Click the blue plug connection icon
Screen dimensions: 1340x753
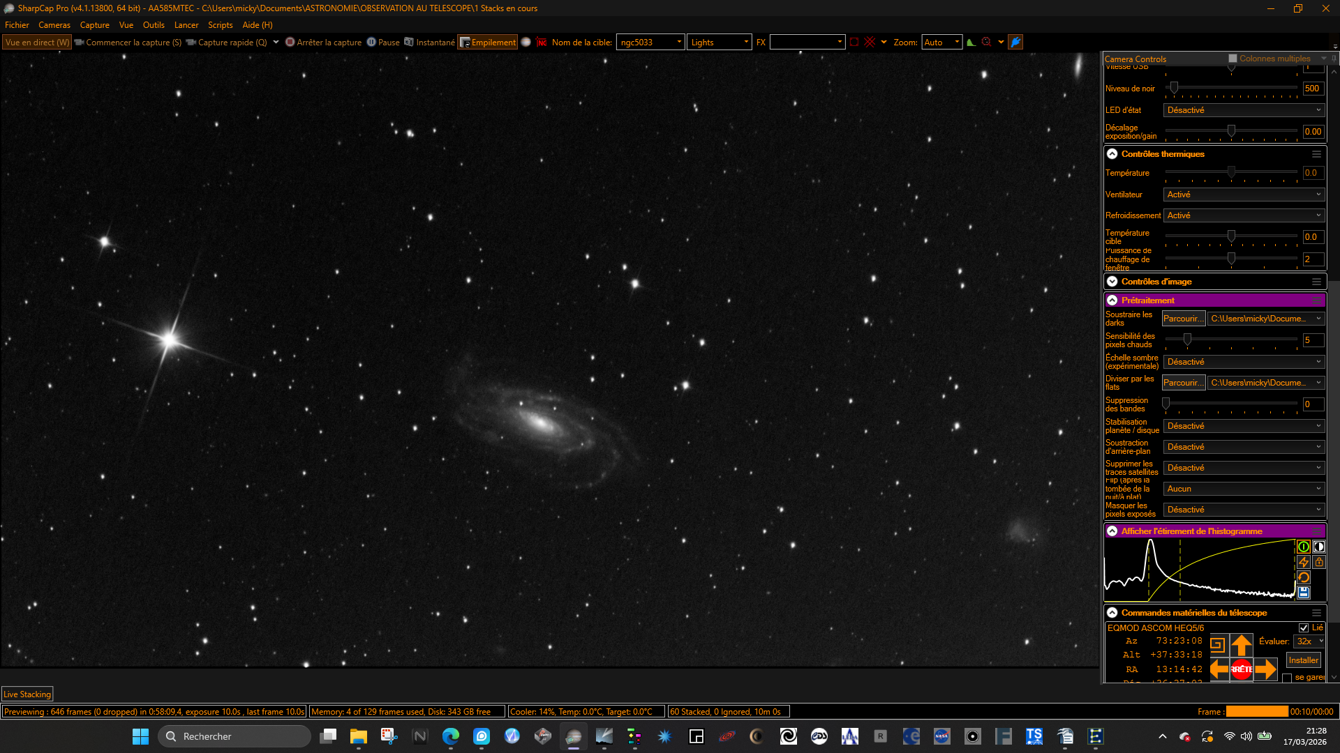(1015, 42)
